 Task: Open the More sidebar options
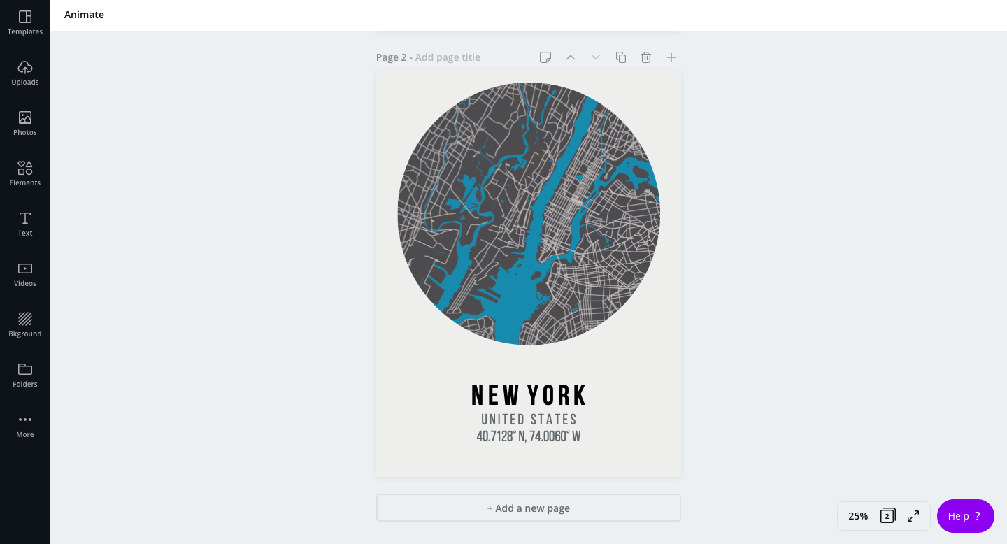tap(25, 425)
